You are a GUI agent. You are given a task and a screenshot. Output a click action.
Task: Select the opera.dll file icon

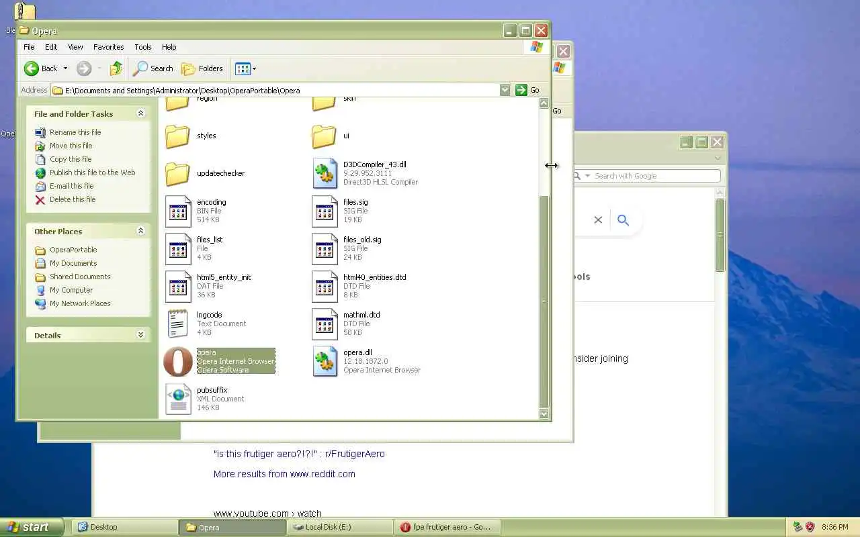pos(325,361)
